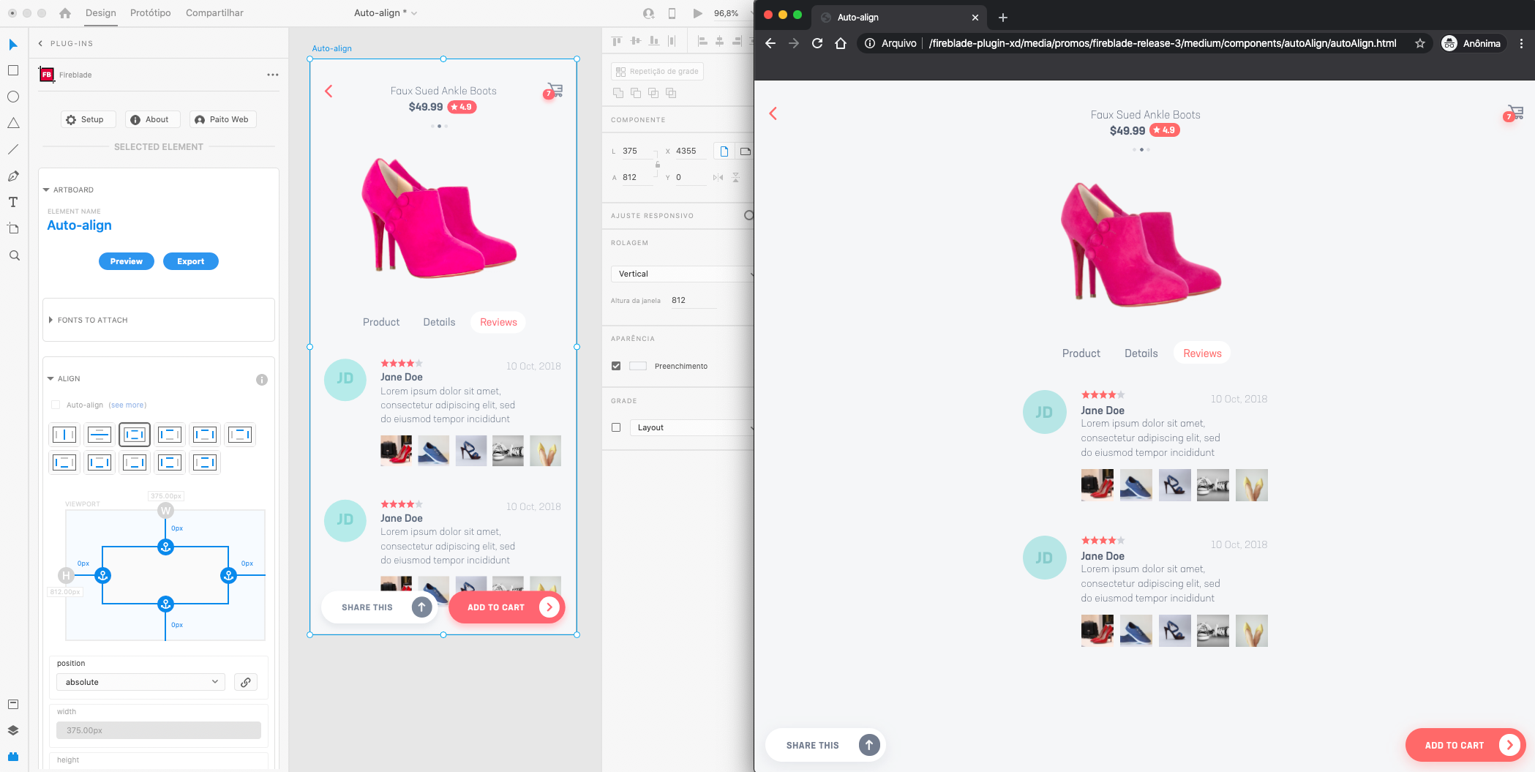Select the Line tool

[x=13, y=149]
